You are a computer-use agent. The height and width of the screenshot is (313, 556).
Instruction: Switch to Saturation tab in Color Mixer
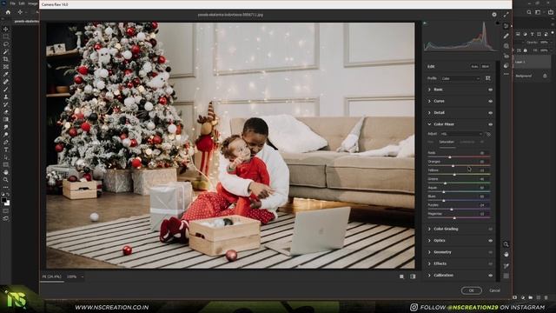pyautogui.click(x=447, y=142)
